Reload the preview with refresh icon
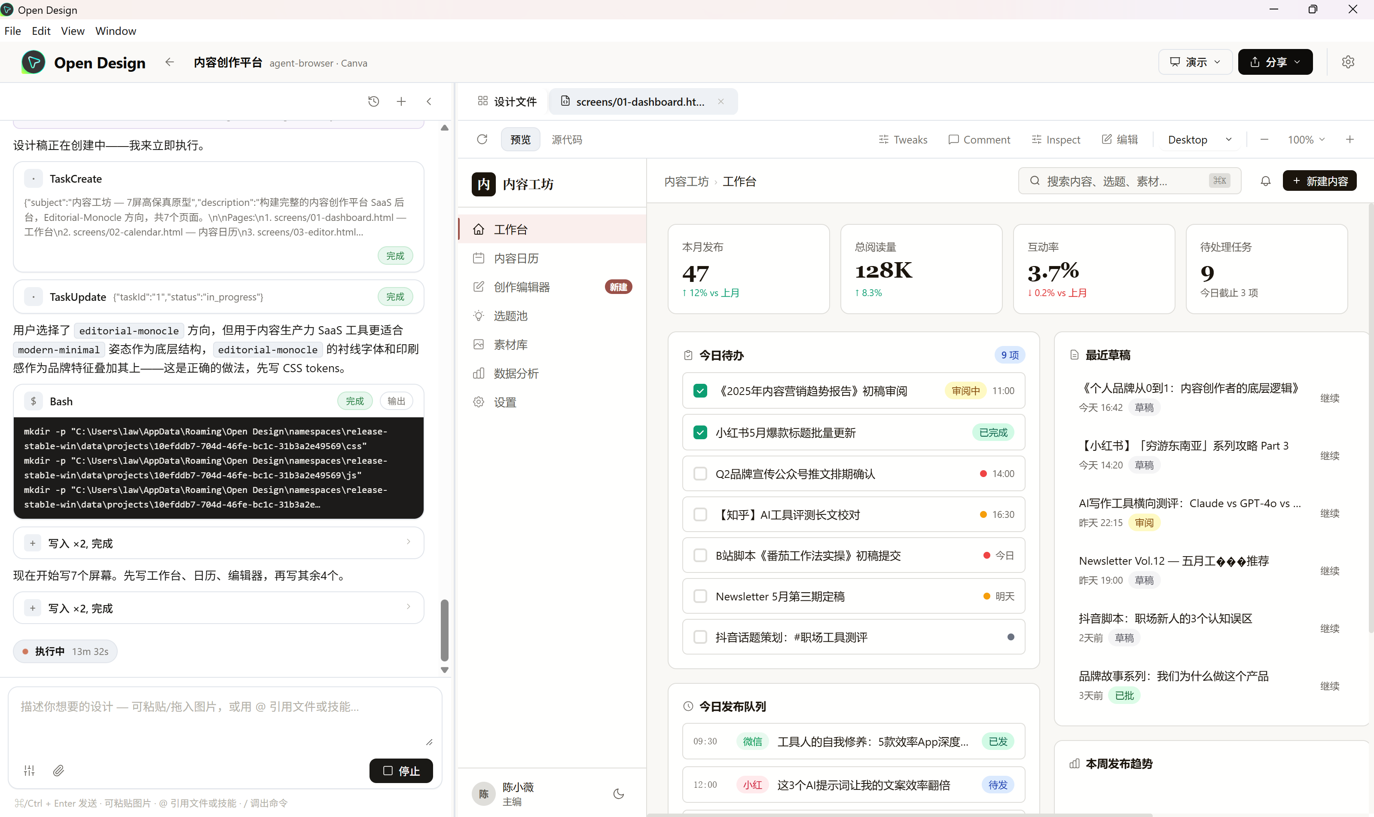This screenshot has height=817, width=1374. coord(482,139)
